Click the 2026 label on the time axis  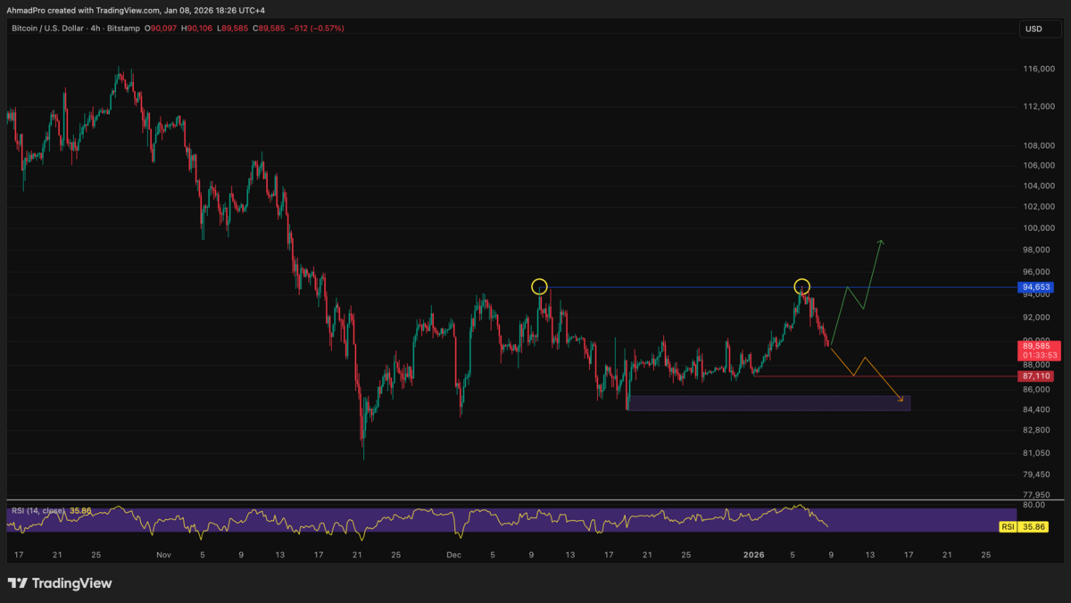click(752, 555)
